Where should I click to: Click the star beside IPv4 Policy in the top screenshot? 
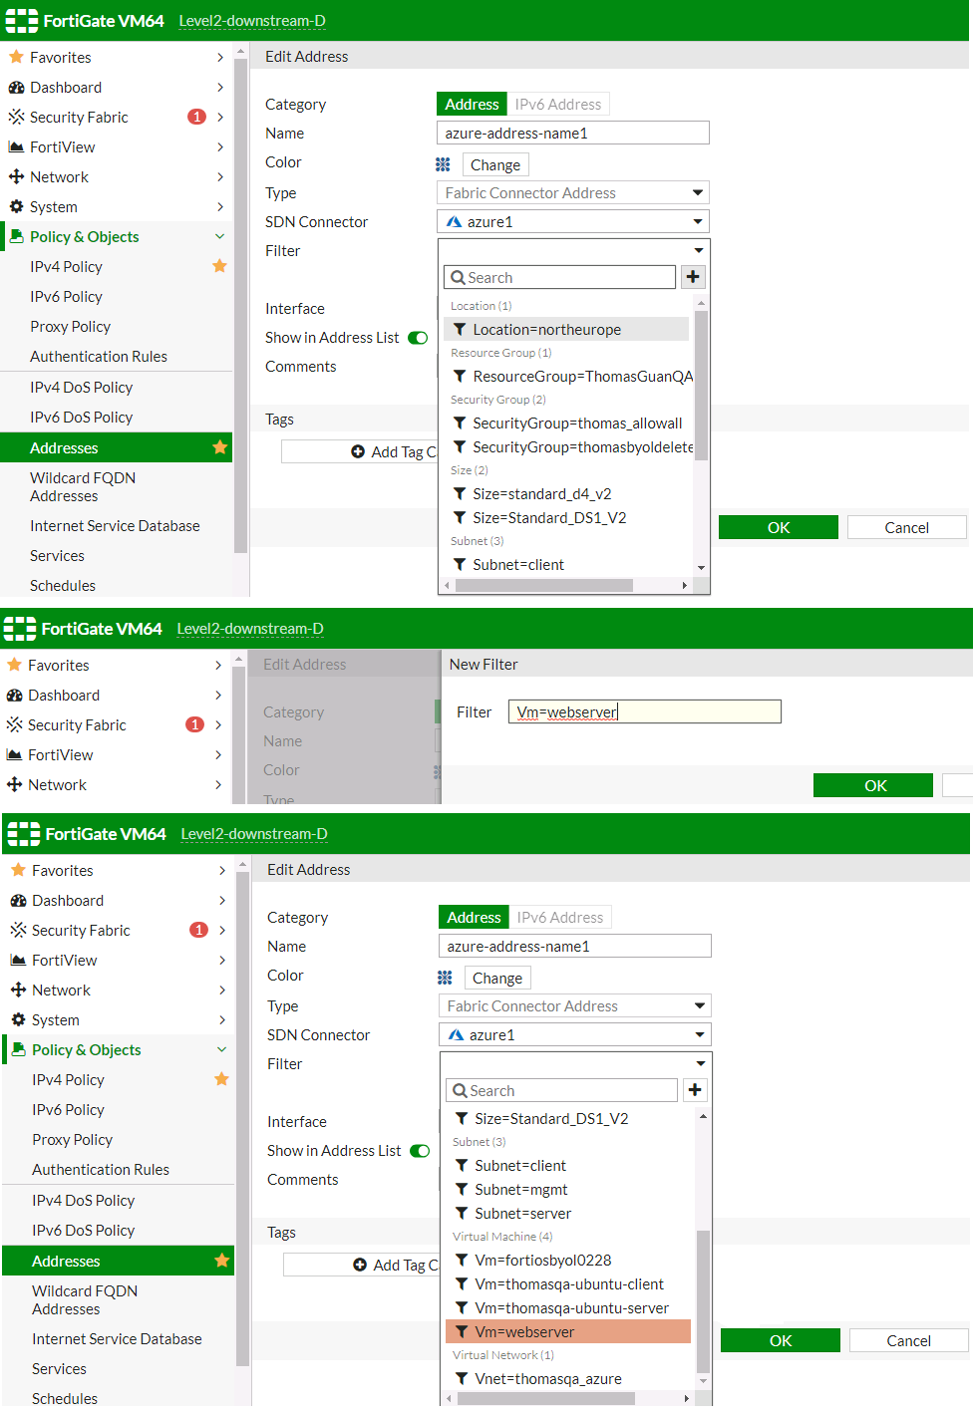(x=220, y=266)
